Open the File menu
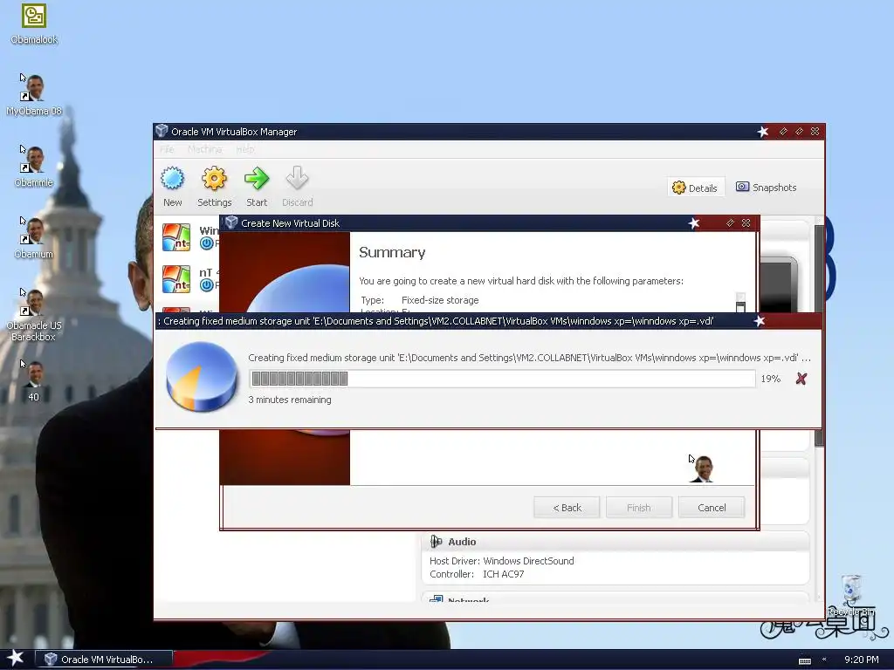 167,149
